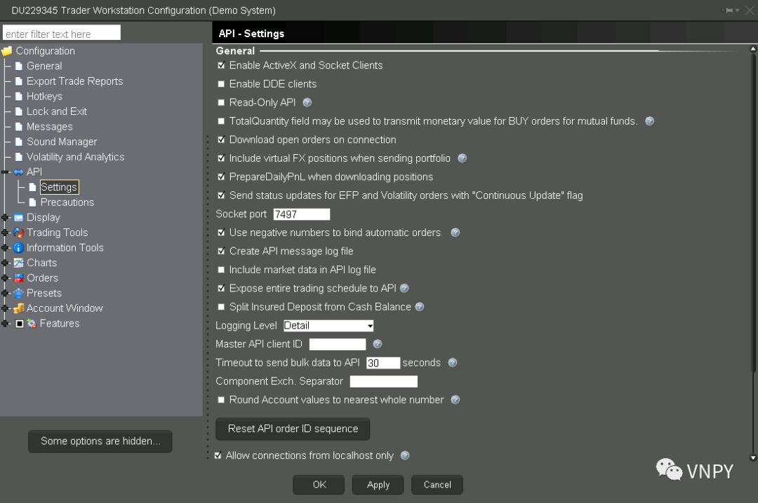Click the filter text search box
The height and width of the screenshot is (503, 758).
coord(61,34)
